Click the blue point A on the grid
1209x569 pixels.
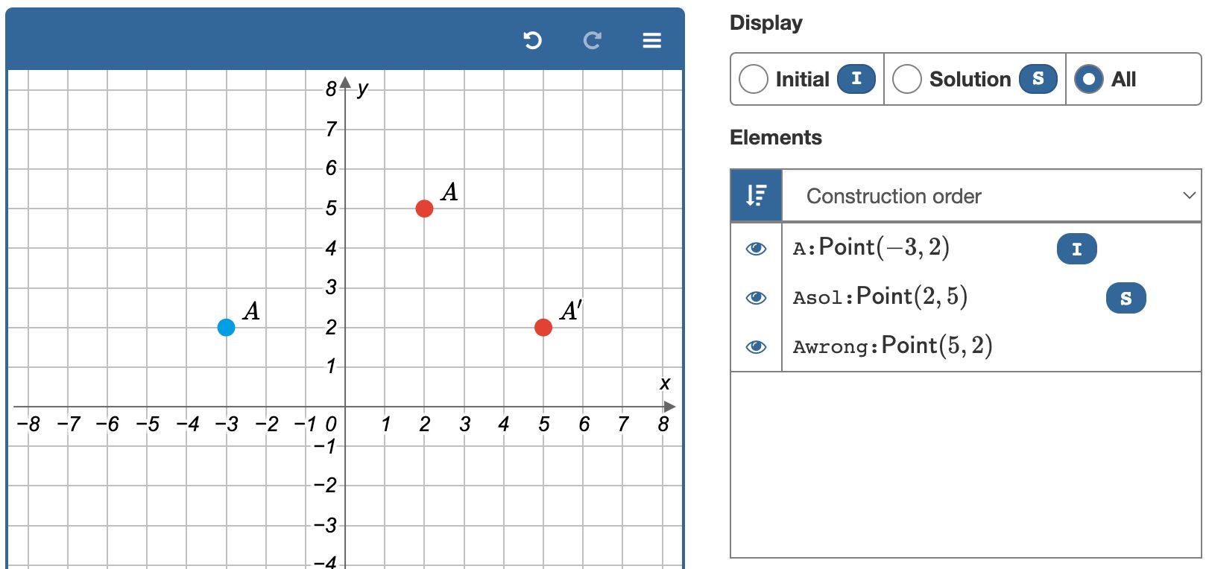point(227,327)
